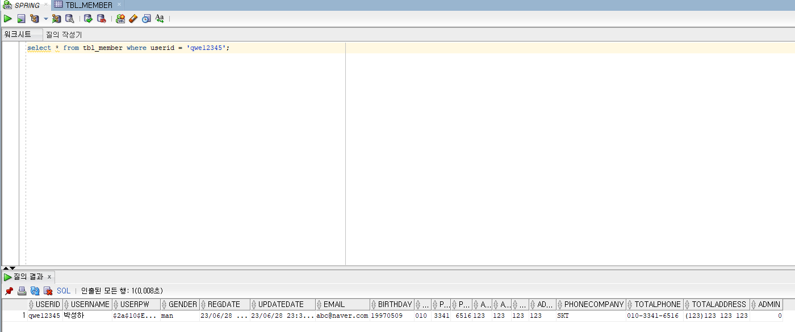Click the delete row icon in results toolbar
Screen dimensions: 795x332
[48, 291]
